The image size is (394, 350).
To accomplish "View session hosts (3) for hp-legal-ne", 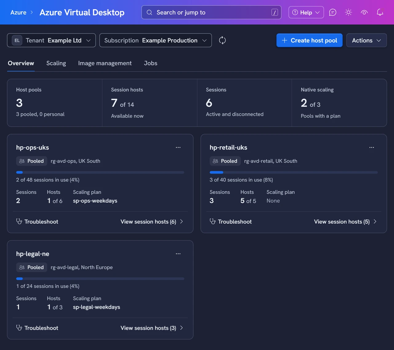I will (152, 328).
